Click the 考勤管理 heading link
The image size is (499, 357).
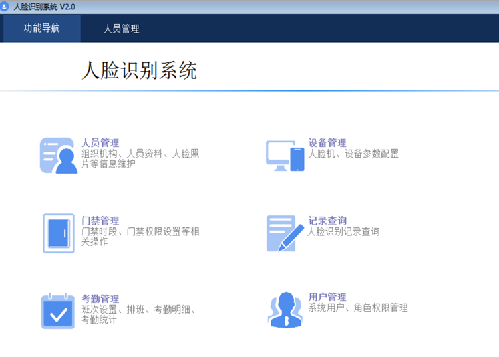coord(100,298)
